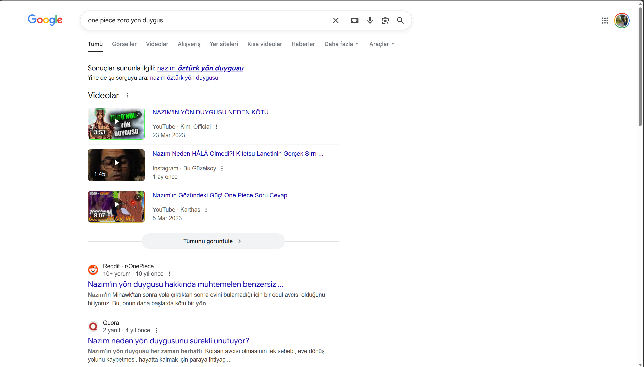
Task: Click '10+ yorum · 10 yıl önce' text
Action: pyautogui.click(x=133, y=274)
